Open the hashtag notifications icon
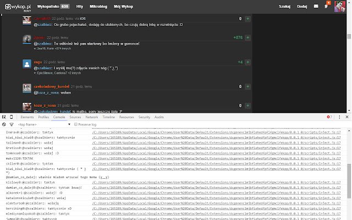The image size is (352, 220). coord(326,7)
